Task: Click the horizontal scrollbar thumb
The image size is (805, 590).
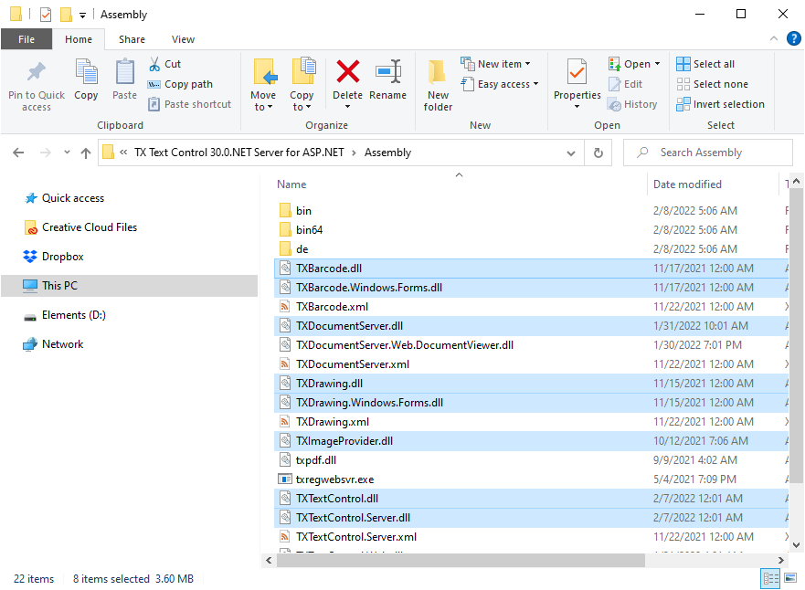Action: [461, 560]
